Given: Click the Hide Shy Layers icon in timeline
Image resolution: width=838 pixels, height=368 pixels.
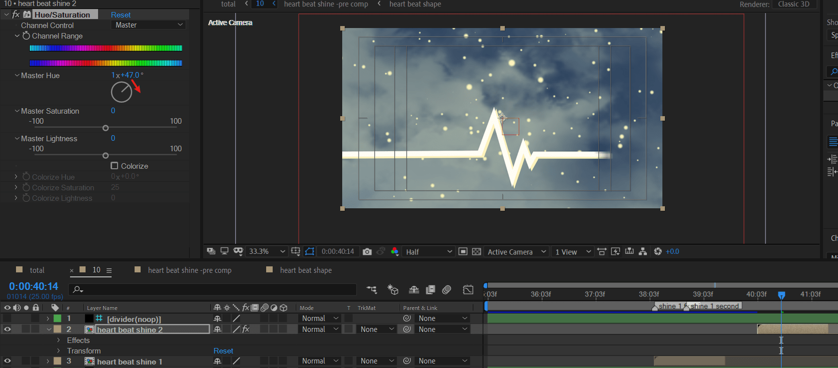Looking at the screenshot, I should pos(414,289).
